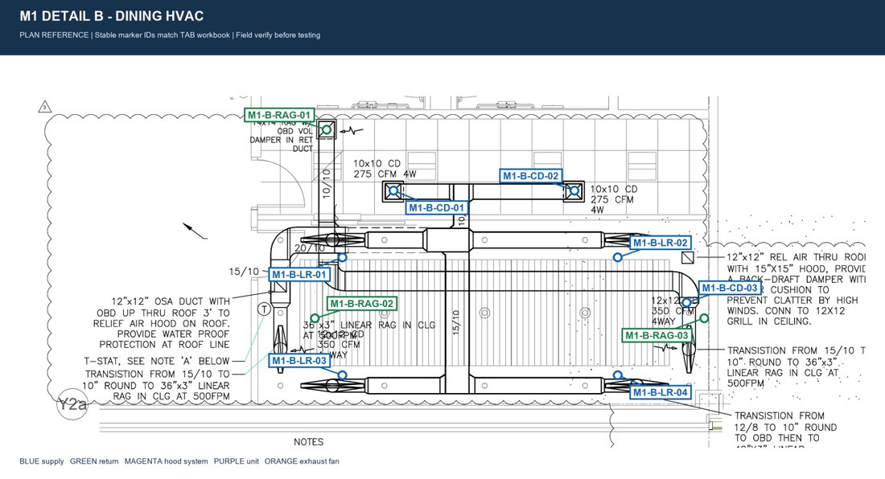Viewport: 885px width, 479px height.
Task: Click the green circle marker at RAG-01 grille
Action: point(326,129)
